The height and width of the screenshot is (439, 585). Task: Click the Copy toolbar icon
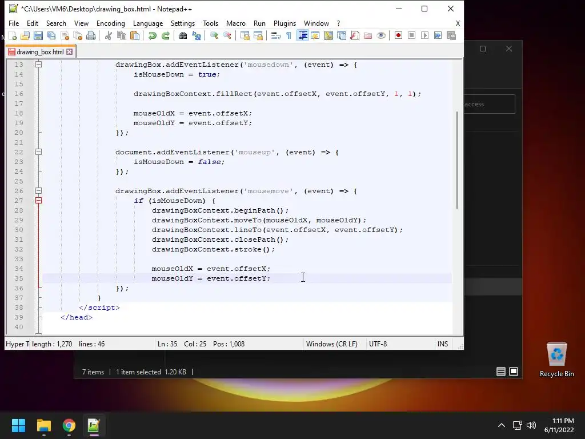point(122,35)
